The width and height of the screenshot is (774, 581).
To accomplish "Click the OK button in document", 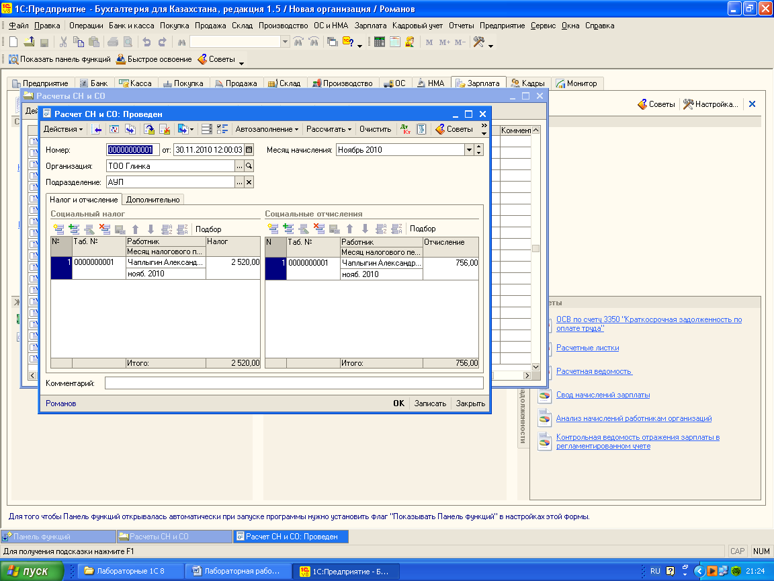I will tap(399, 403).
